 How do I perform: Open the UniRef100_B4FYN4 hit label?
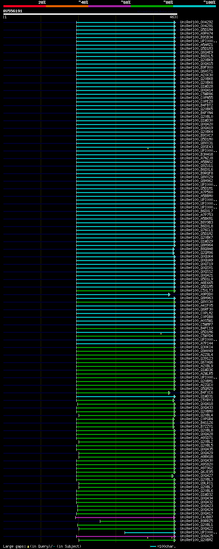pyautogui.click(x=196, y=113)
